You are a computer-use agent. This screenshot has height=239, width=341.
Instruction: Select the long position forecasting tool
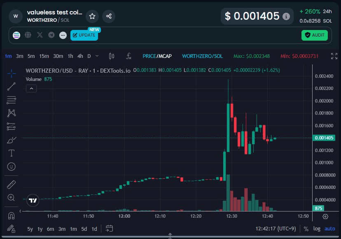click(x=11, y=126)
